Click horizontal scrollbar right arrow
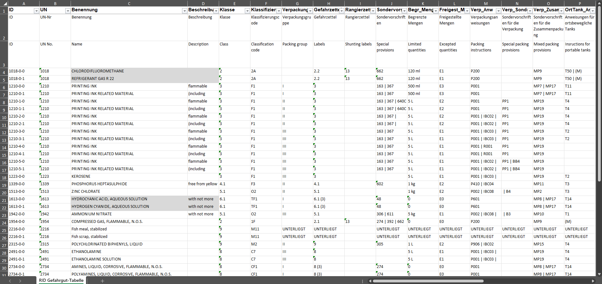602x284 pixels. (x=593, y=281)
